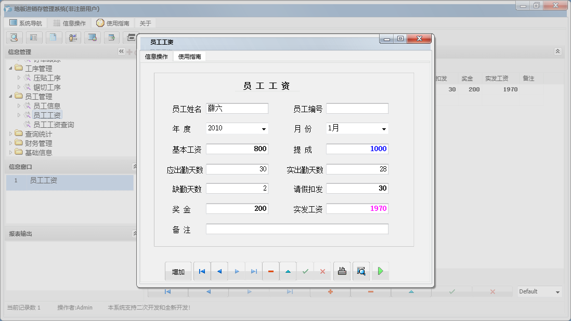Screen dimensions: 571x321
Task: Collapse the 工序管理 tree folder arrow
Action: 10,68
